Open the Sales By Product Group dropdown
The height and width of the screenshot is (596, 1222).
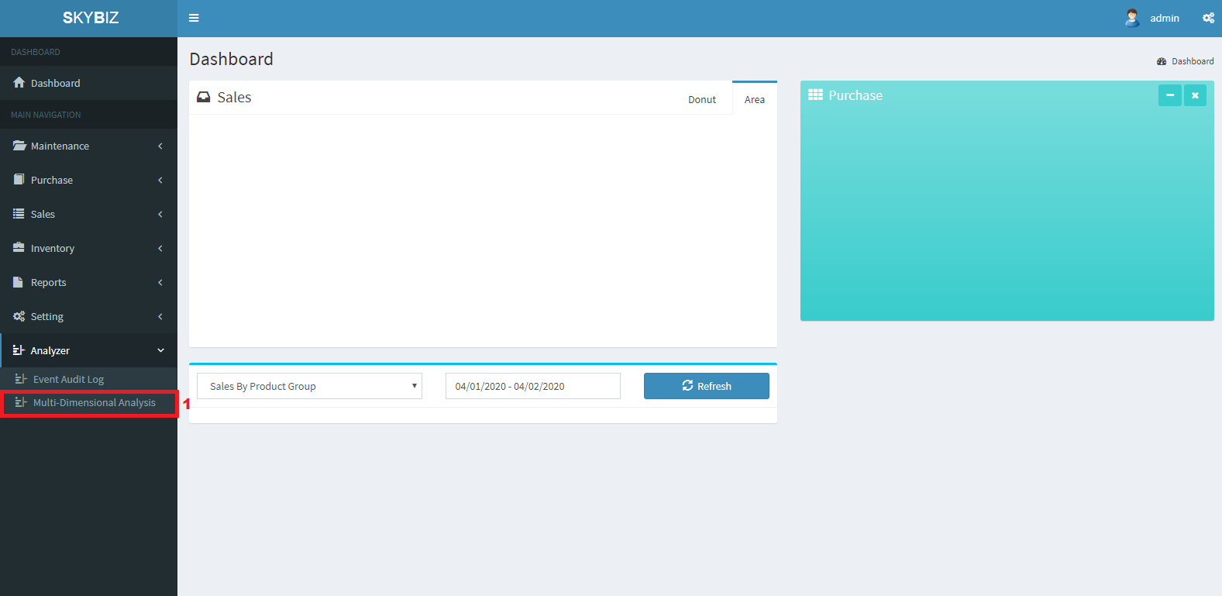click(x=309, y=386)
